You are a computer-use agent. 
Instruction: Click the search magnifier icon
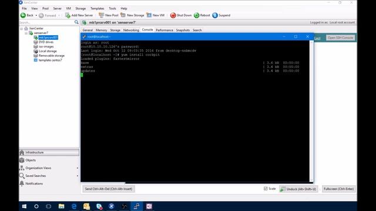tap(76, 22)
